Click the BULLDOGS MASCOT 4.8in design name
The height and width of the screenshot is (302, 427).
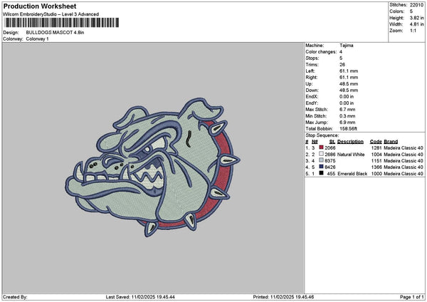tap(56, 32)
